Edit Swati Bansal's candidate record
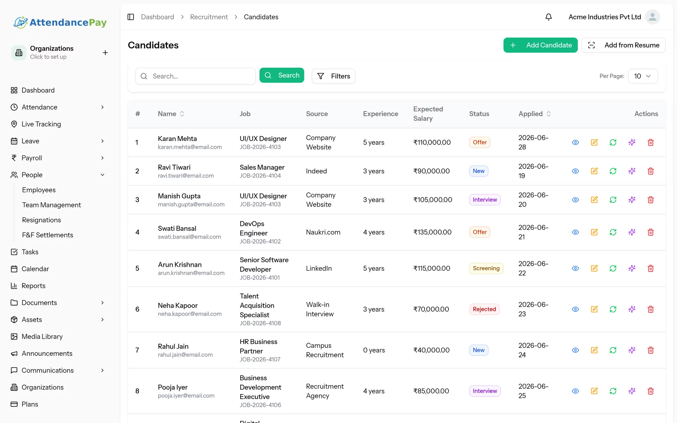The image size is (677, 423). 594,232
